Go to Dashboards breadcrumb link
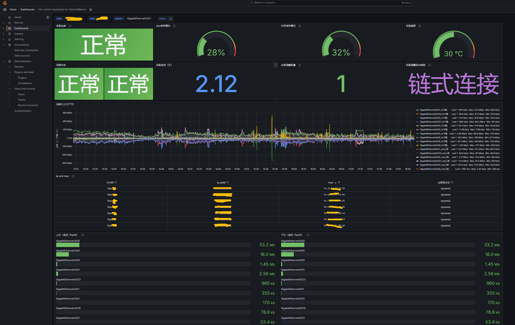The height and width of the screenshot is (325, 515). click(28, 10)
